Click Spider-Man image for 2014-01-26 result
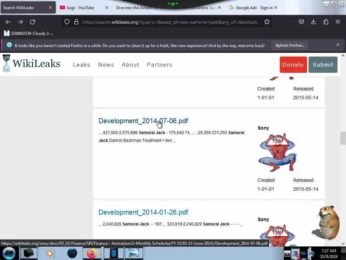 [x=278, y=235]
